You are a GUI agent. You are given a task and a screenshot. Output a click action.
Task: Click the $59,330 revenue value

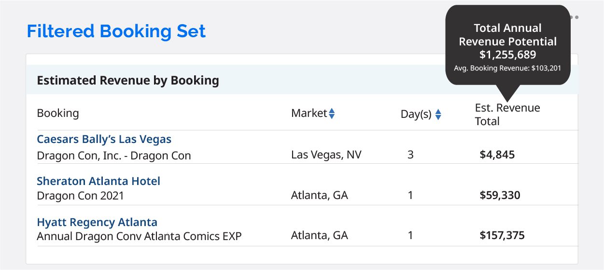pyautogui.click(x=500, y=196)
